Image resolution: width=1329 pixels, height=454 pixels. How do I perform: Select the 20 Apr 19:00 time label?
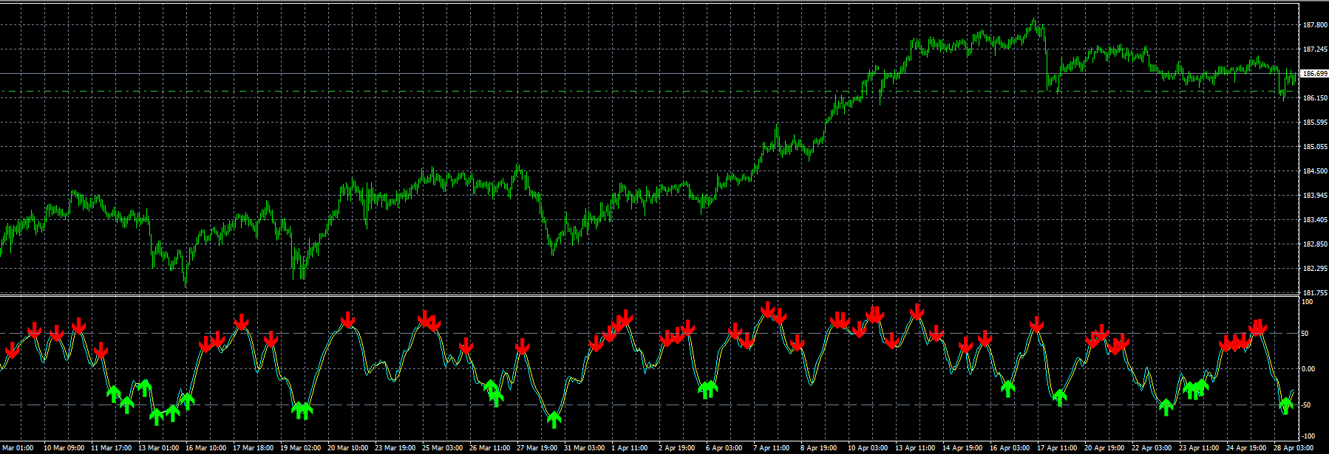(1105, 448)
